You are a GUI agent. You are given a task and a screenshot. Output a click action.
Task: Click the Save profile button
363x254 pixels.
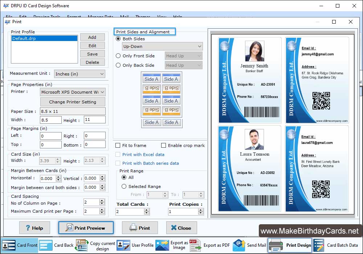(x=92, y=54)
